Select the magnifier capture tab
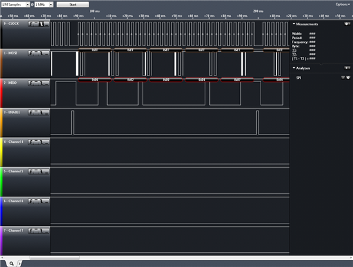Viewport: 353px width, 267px height. tap(12, 263)
